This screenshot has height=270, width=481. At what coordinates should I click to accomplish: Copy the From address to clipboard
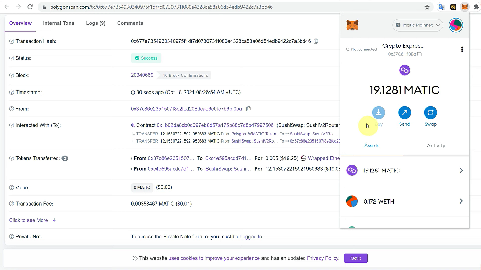coord(248,109)
